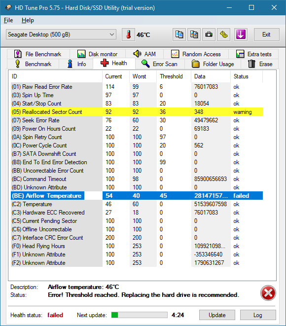Select the Spin Up Time row
The height and width of the screenshot is (326, 286).
137,95
